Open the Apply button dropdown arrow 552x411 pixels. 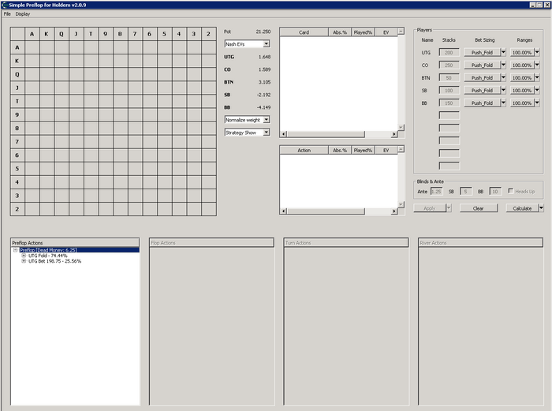point(449,208)
